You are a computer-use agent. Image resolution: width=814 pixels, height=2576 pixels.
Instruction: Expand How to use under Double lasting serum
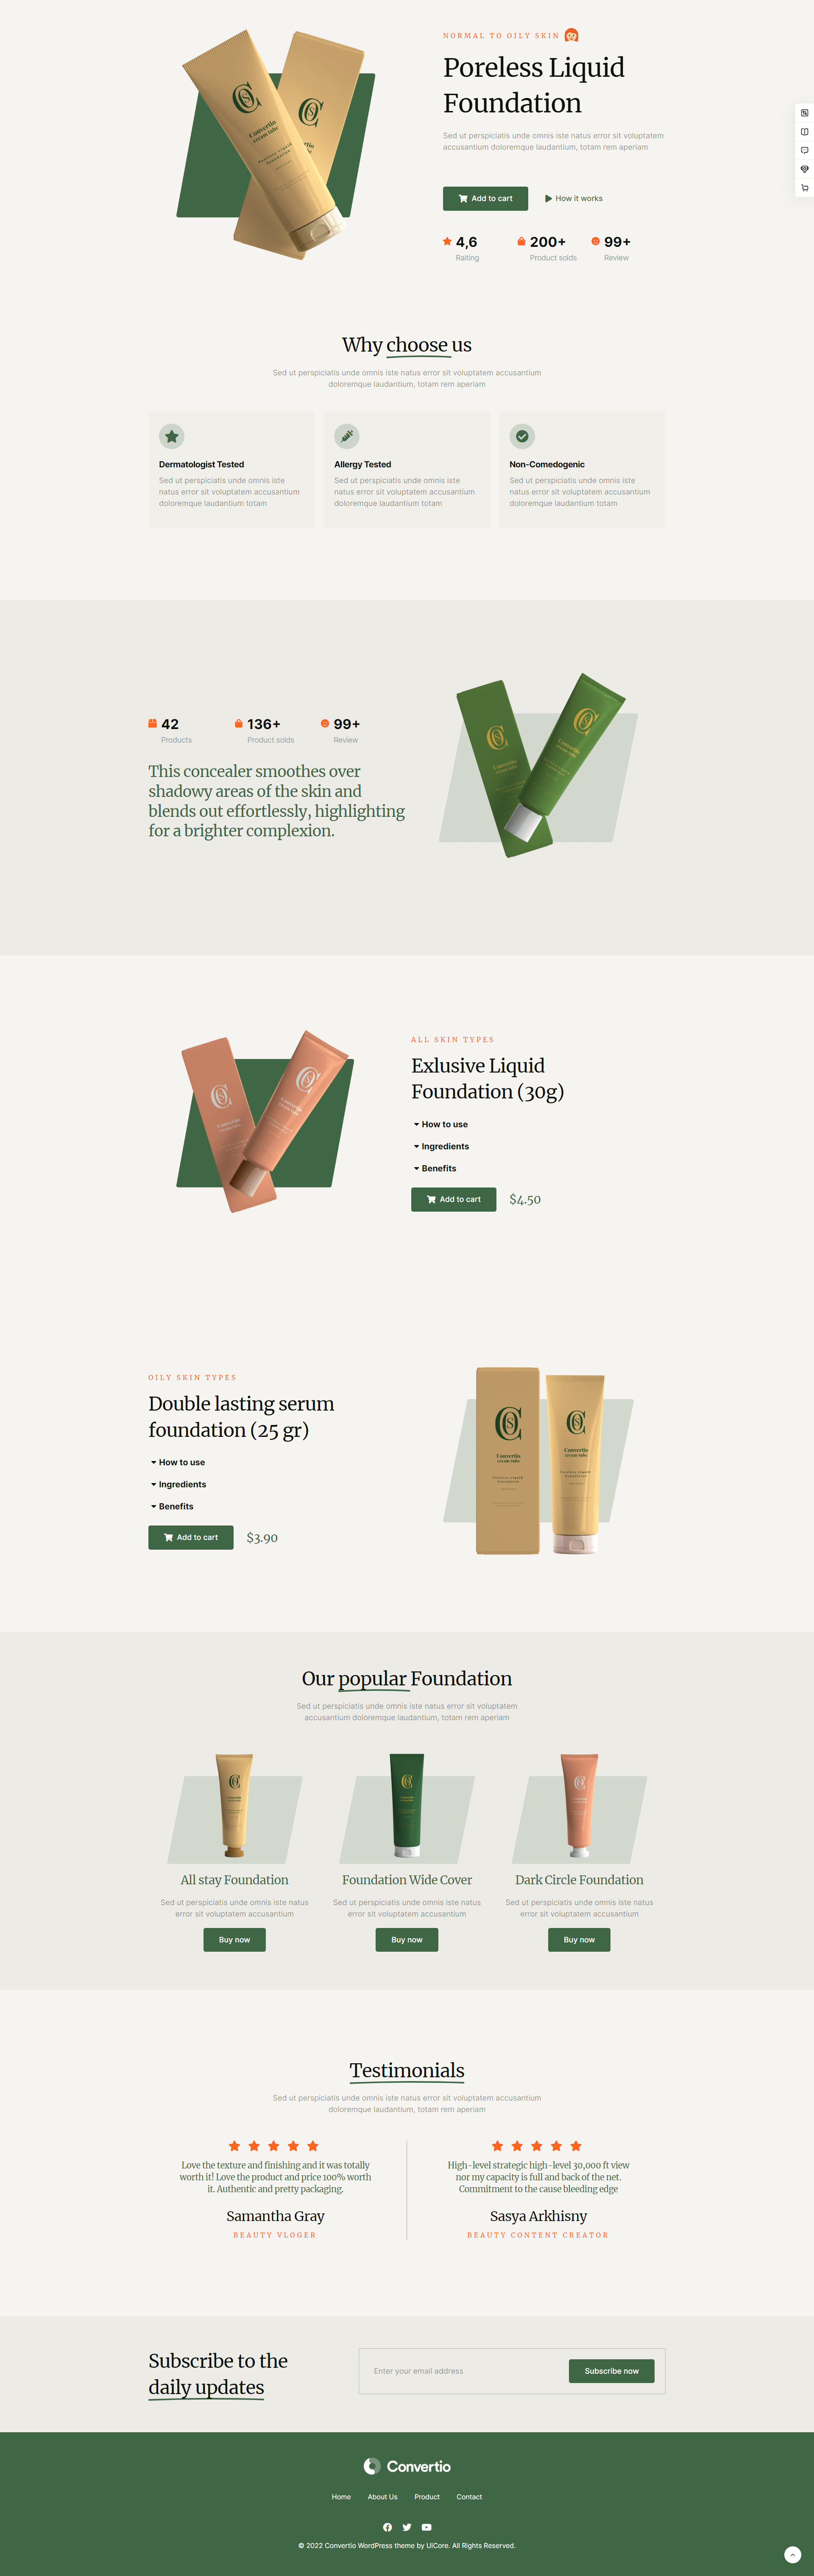coord(178,1462)
